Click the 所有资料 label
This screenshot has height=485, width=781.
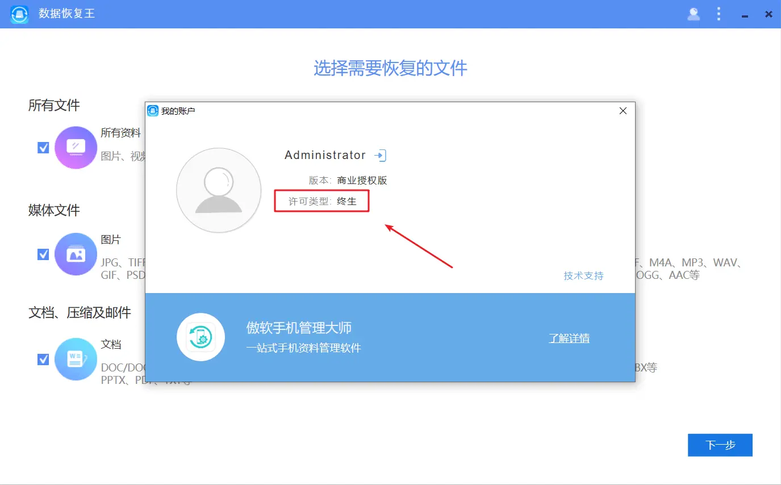[121, 133]
